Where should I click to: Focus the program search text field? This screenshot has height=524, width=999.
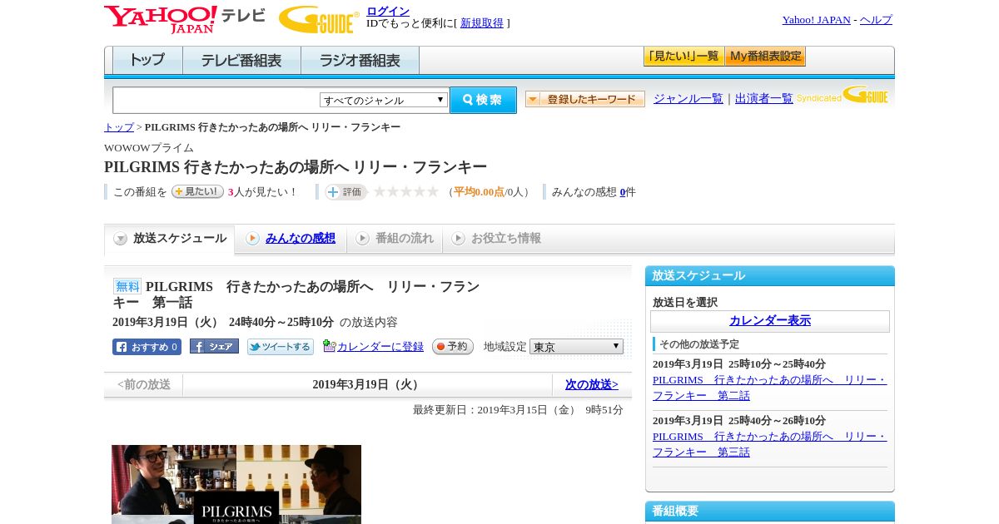[216, 100]
